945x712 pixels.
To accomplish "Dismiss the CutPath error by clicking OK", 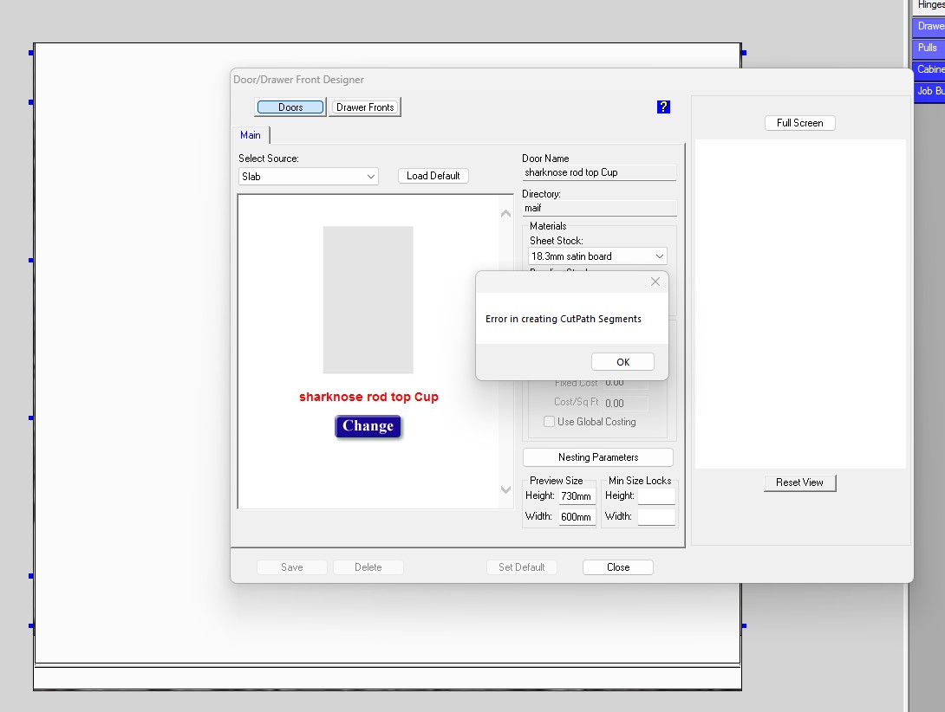I will pos(622,362).
